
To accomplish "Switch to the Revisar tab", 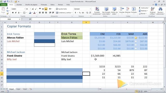I will click(x=60, y=5).
